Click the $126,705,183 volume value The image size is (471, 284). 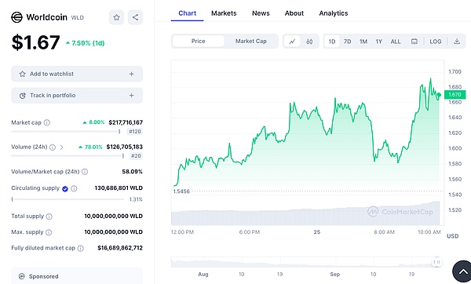(x=124, y=147)
